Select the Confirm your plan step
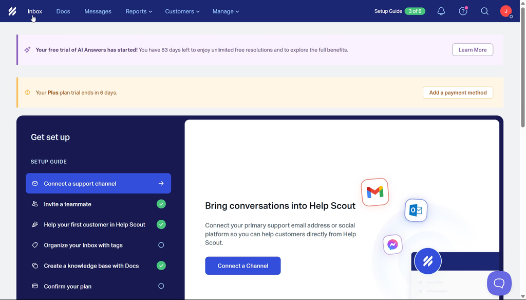Image resolution: width=526 pixels, height=300 pixels. (x=68, y=287)
